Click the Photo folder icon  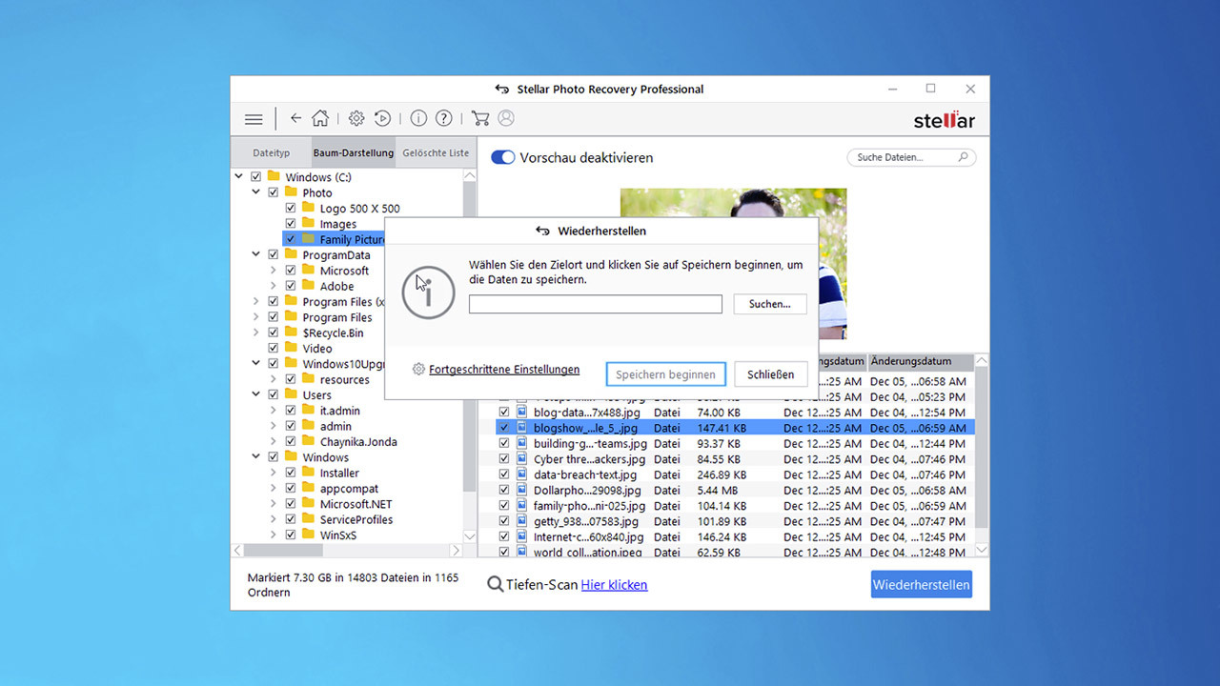(x=291, y=192)
